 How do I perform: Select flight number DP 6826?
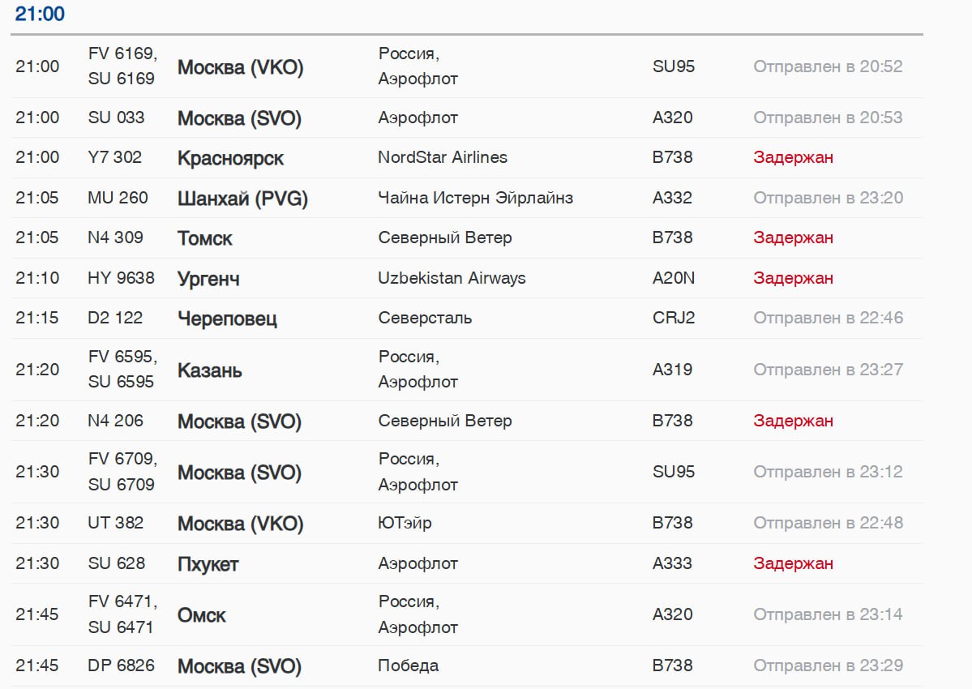point(121,665)
